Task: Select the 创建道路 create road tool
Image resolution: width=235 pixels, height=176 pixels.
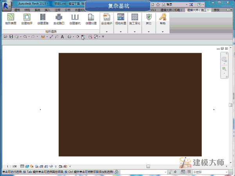Action: point(43,19)
